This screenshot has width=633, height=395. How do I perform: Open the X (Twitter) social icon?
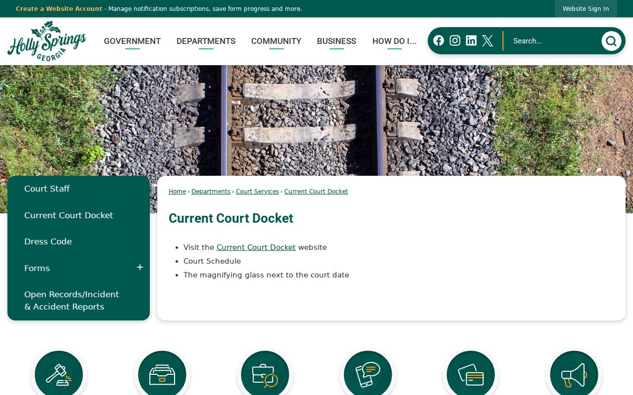tap(488, 40)
